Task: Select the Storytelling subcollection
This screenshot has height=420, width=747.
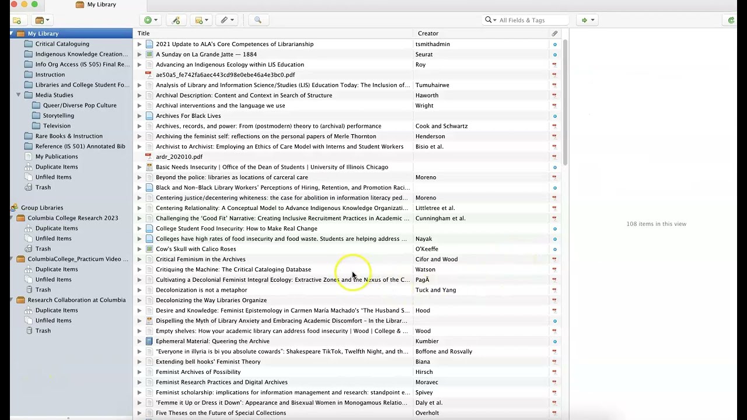Action: [58, 116]
